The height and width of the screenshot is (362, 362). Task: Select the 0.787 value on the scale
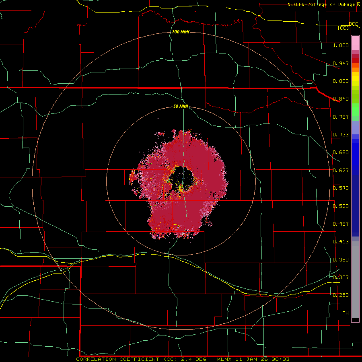(x=341, y=117)
